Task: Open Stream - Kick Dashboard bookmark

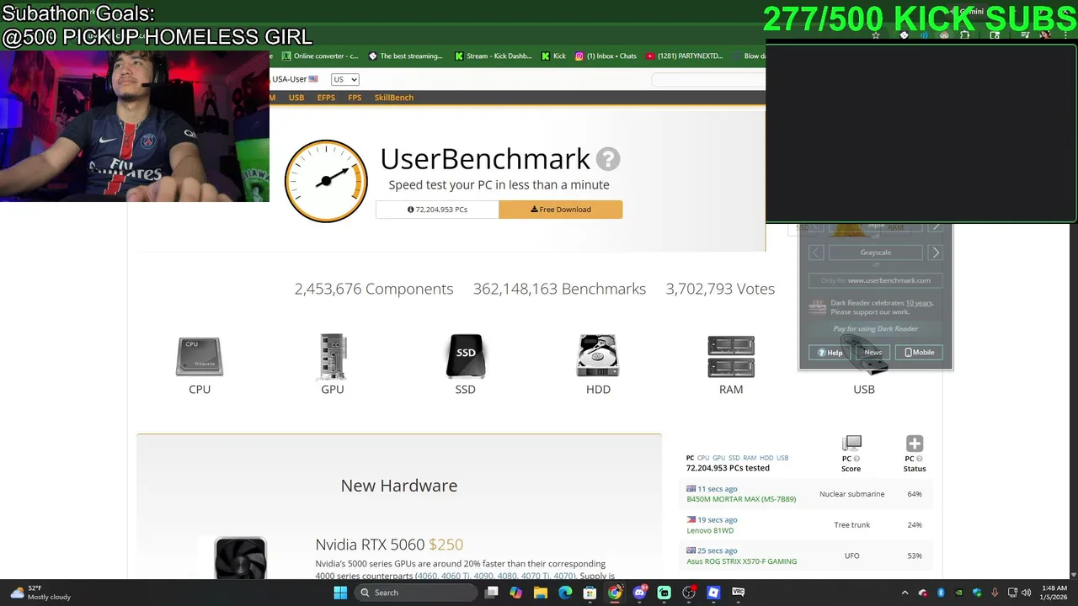Action: [x=493, y=56]
